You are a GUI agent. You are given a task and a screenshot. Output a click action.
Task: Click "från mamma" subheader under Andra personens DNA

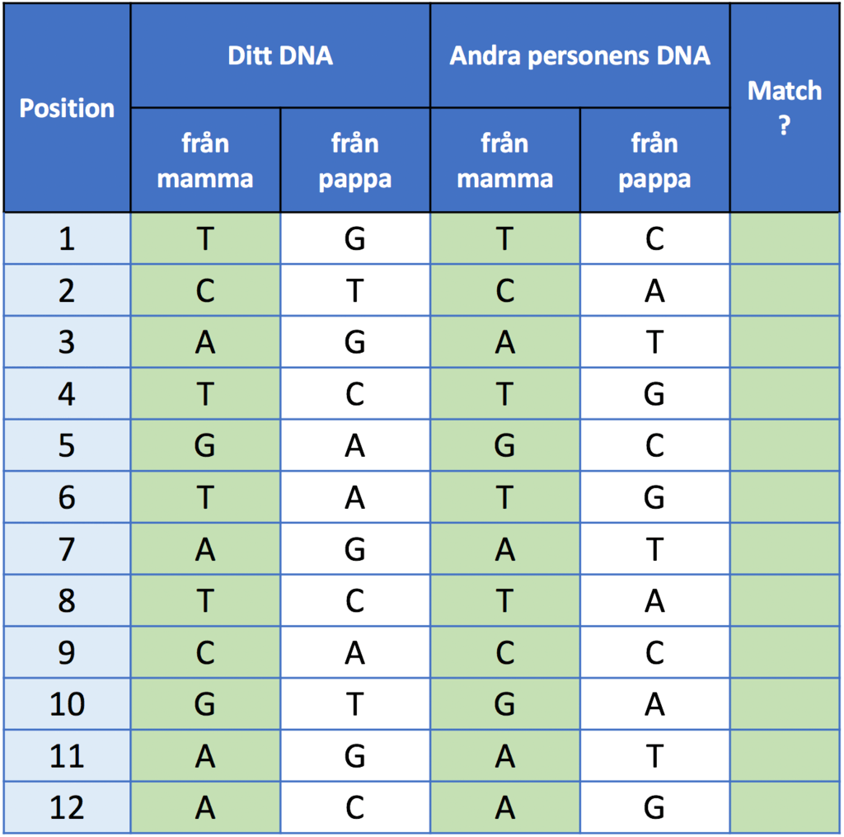pyautogui.click(x=505, y=160)
